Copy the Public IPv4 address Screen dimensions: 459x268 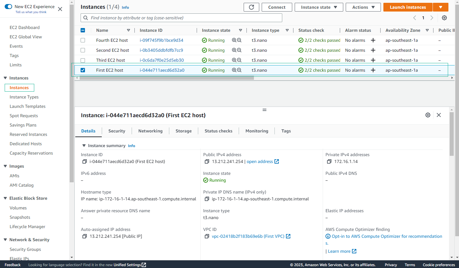coord(207,161)
